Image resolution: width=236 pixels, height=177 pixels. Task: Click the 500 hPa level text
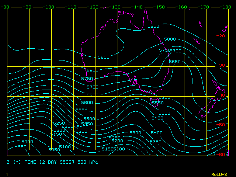coord(88,162)
